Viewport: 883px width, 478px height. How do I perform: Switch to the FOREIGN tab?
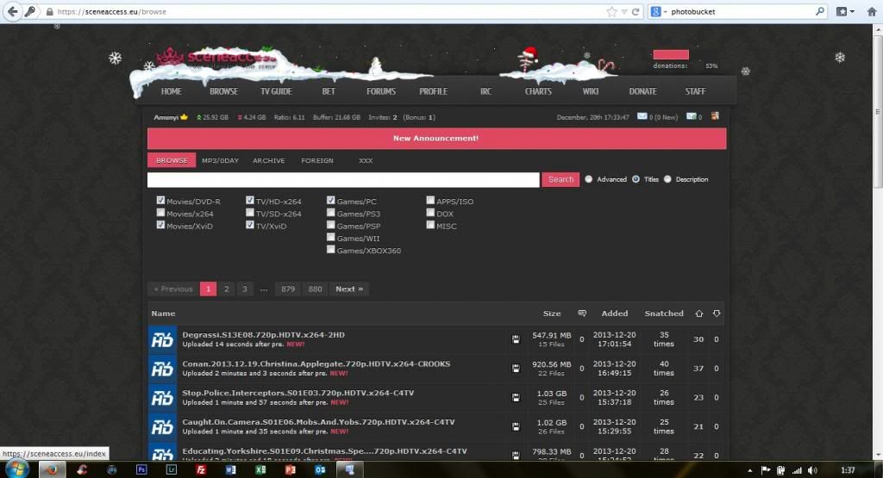coord(317,160)
